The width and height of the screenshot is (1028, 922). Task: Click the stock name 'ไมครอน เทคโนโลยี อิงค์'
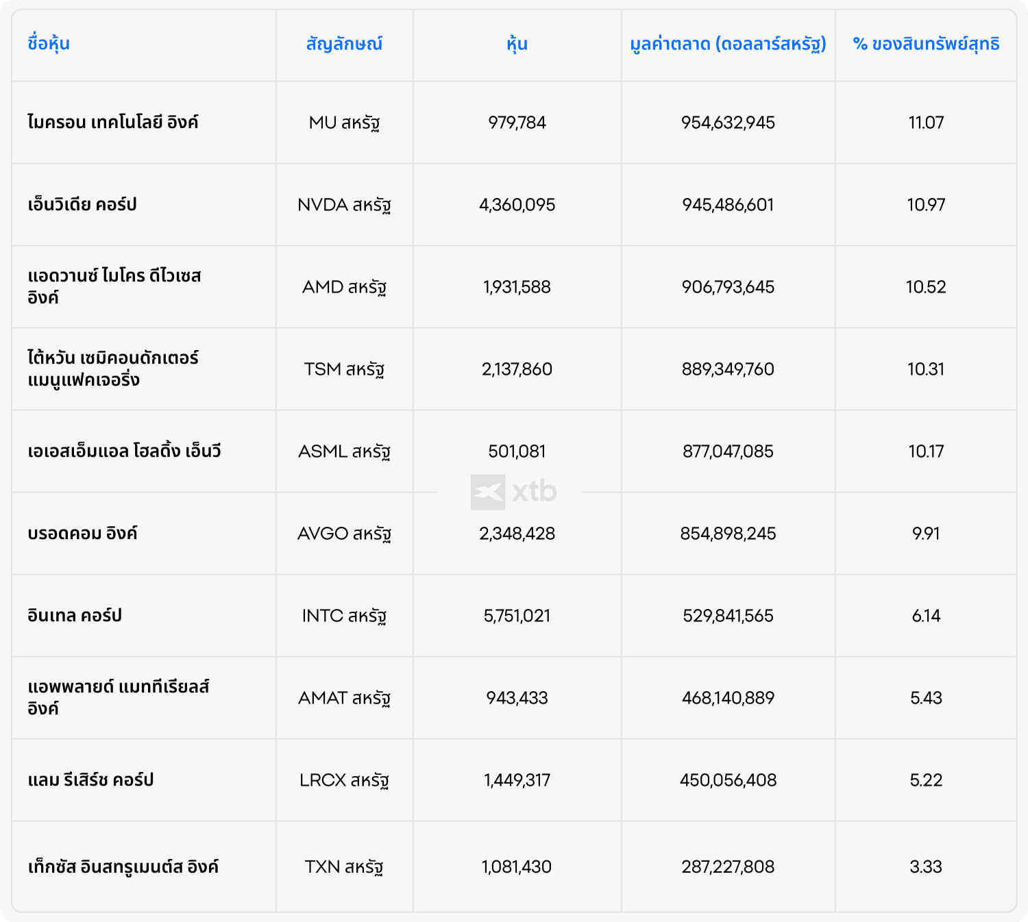[113, 122]
